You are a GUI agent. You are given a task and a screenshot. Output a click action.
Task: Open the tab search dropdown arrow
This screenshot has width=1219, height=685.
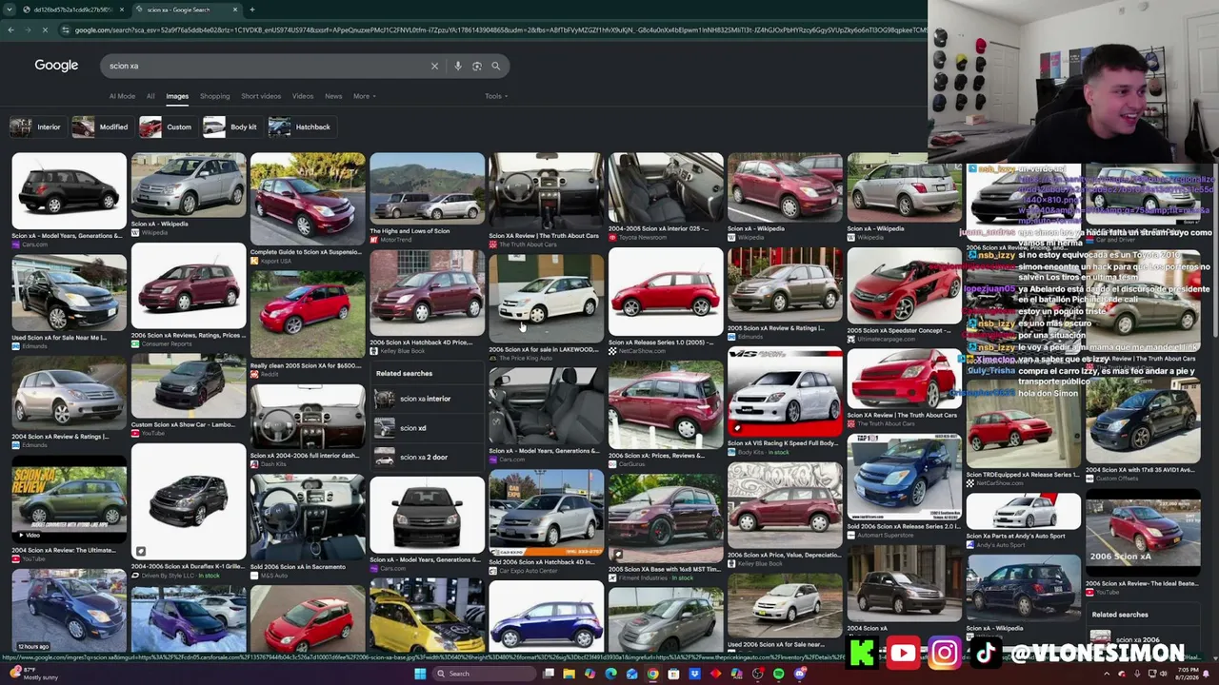(10, 10)
